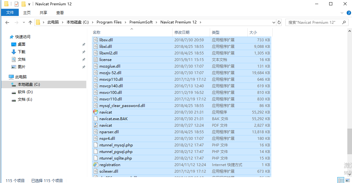Open the Windows help icon
The width and height of the screenshot is (352, 183).
coord(349,13)
